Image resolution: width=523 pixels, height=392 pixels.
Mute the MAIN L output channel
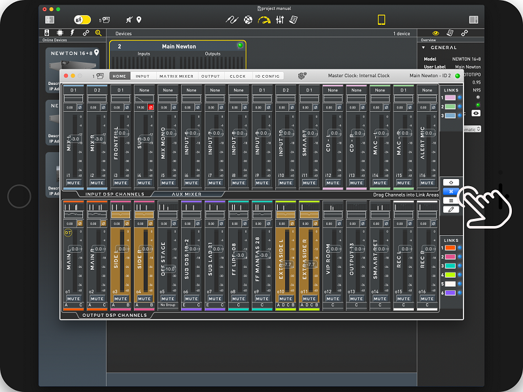(73, 299)
